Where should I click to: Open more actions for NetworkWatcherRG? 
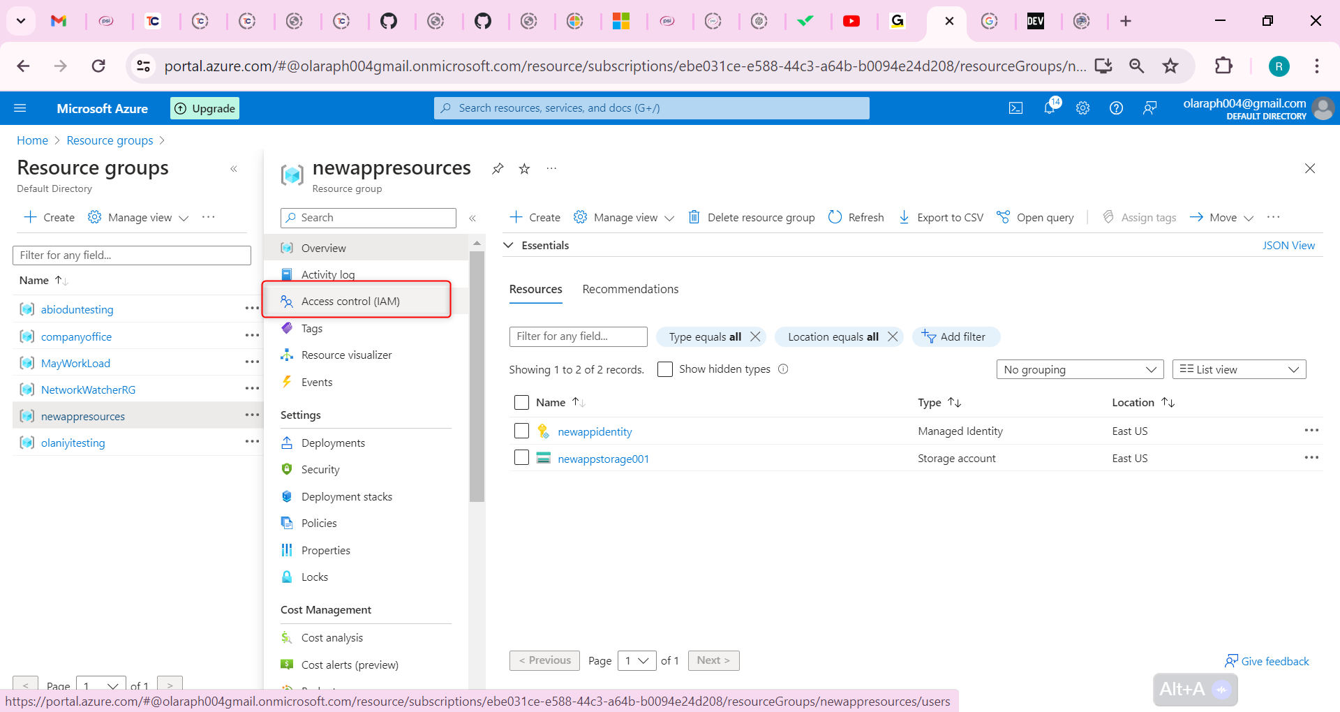[x=252, y=389]
